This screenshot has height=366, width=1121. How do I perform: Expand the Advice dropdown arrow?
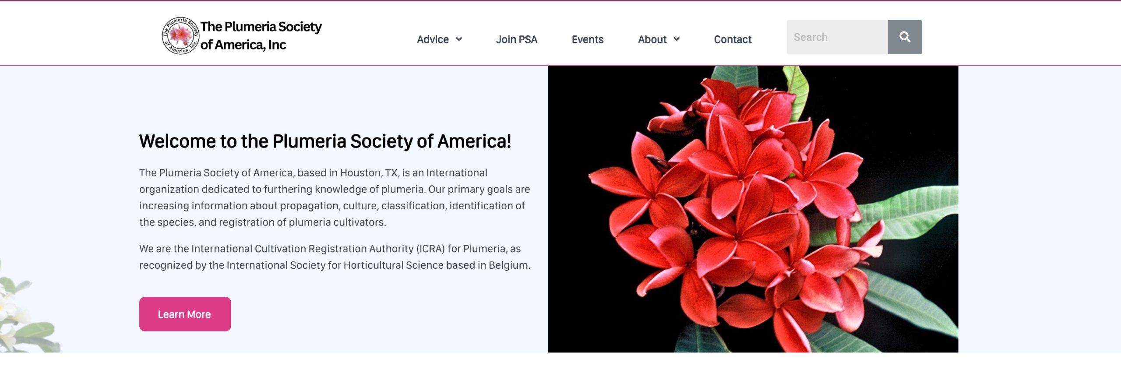pyautogui.click(x=459, y=39)
